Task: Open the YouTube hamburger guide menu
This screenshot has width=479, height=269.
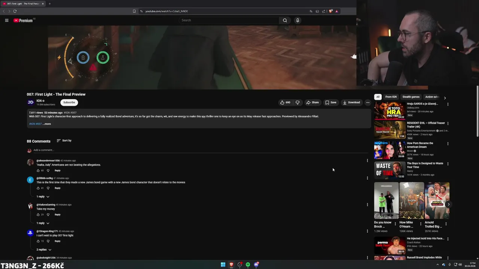Action: 7,21
